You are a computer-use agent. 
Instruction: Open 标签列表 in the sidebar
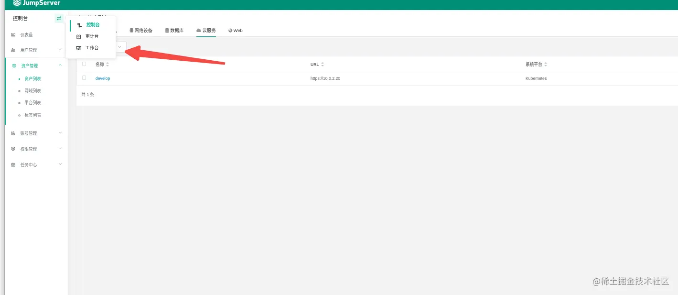coord(32,115)
